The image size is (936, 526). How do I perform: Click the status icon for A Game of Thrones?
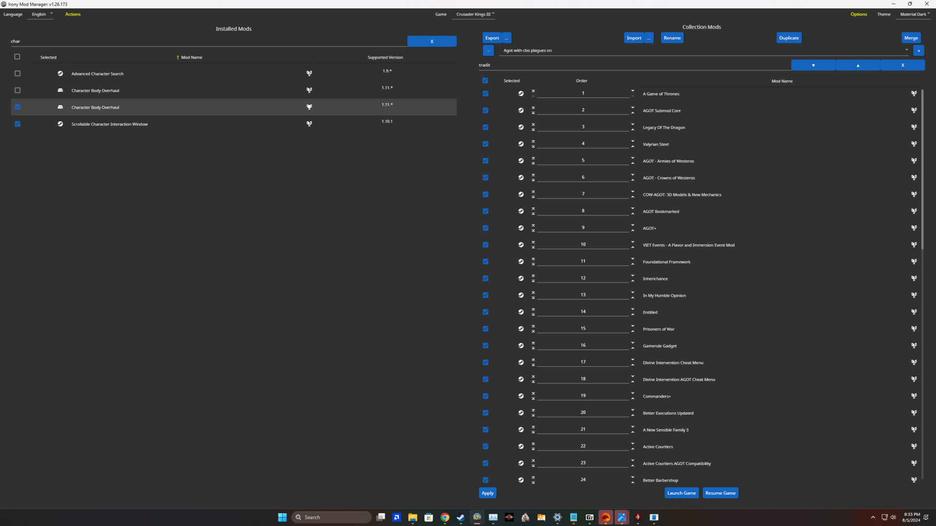[914, 94]
